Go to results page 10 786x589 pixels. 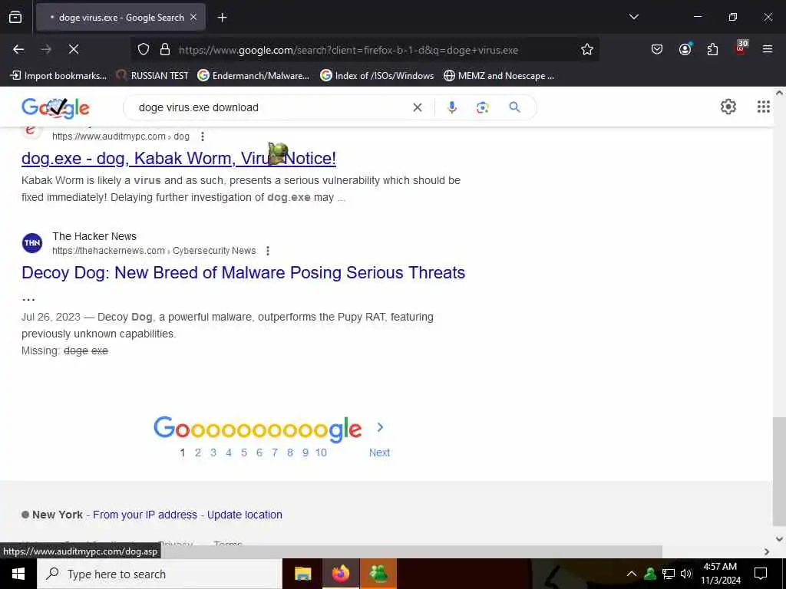pyautogui.click(x=321, y=452)
